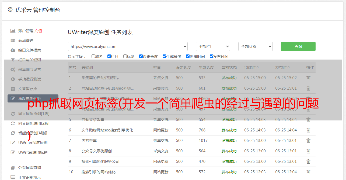The image size is (346, 180).
Task: Click the 优采云 管理控制台 title
Action: click(38, 10)
